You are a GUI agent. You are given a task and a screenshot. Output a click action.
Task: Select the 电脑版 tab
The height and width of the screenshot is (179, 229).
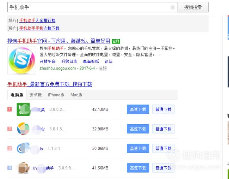tap(17, 95)
